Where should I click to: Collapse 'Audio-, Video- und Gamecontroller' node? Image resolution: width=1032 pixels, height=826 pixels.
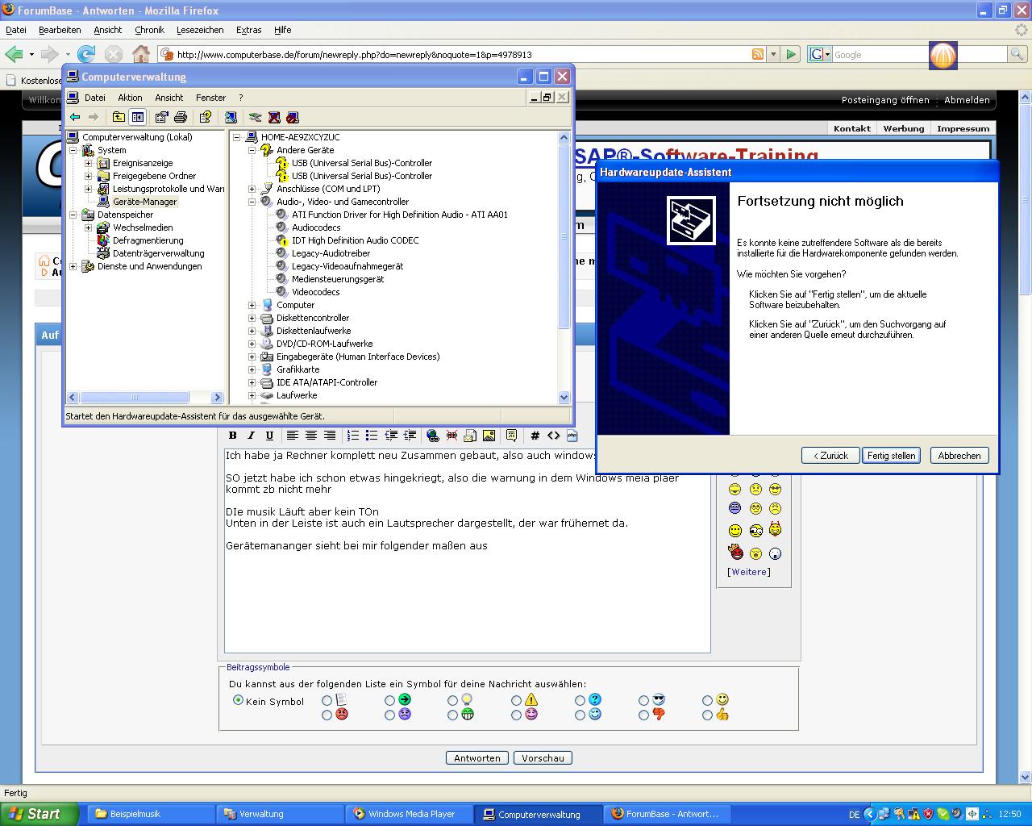(252, 202)
